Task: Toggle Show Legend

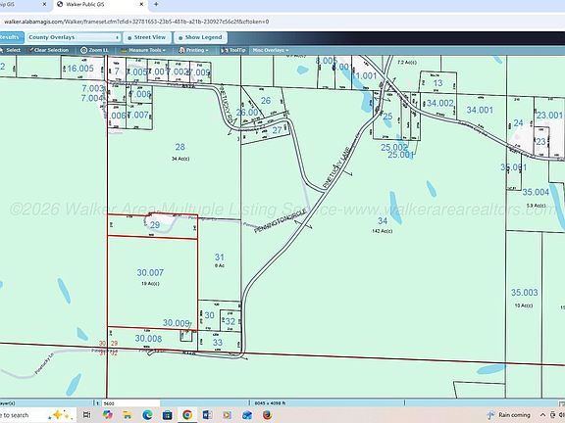Action: coord(201,37)
